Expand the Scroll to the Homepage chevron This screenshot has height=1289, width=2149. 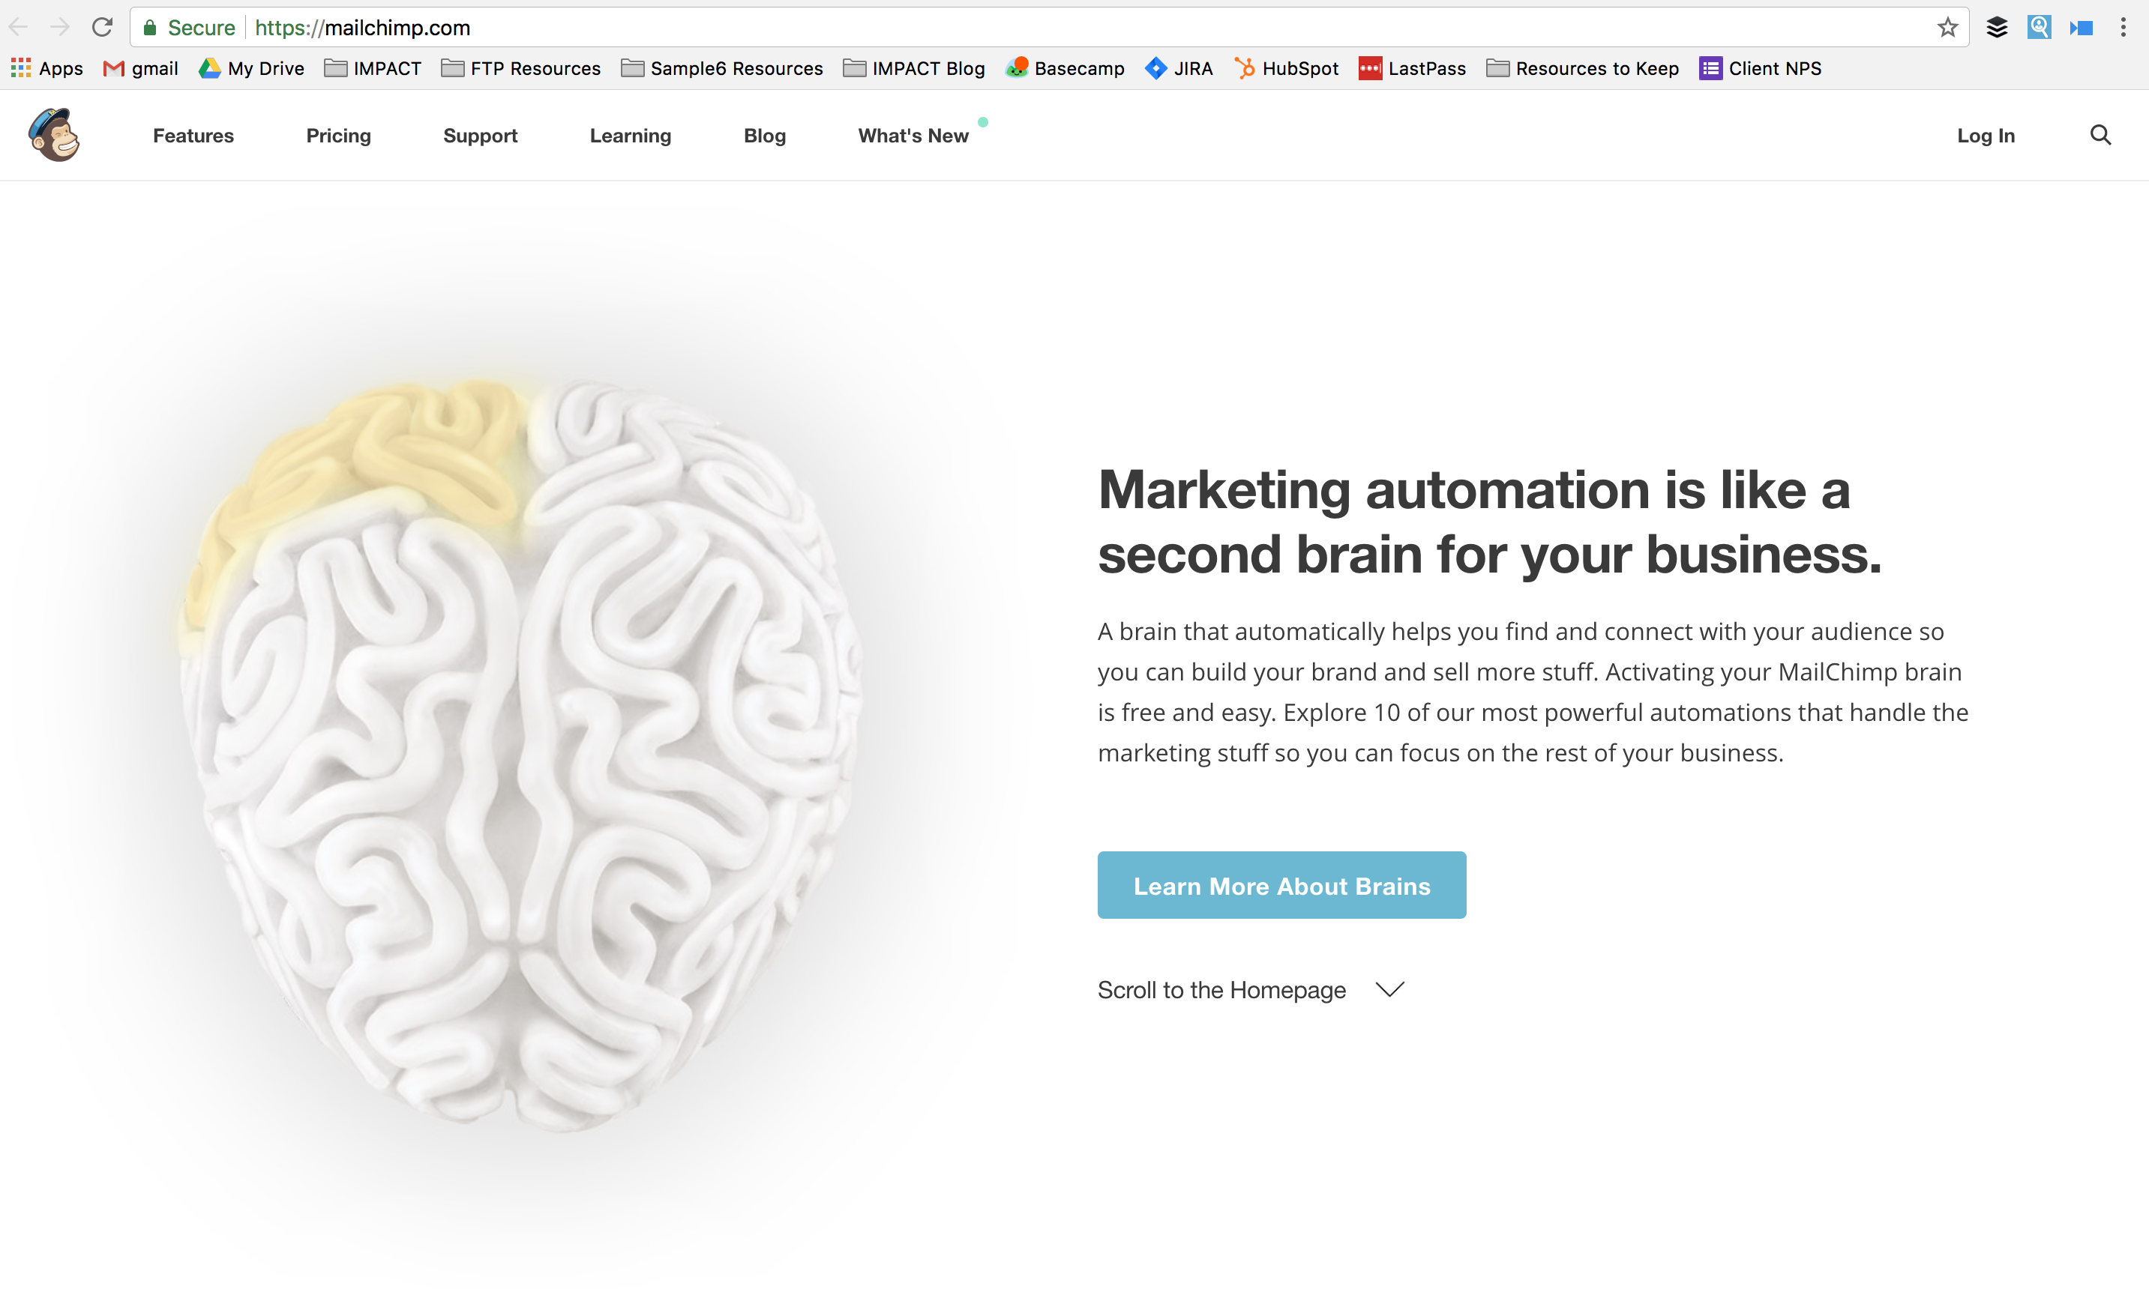(1388, 989)
